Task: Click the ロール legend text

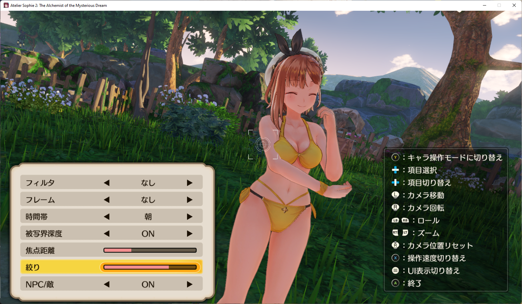Action: coord(428,221)
